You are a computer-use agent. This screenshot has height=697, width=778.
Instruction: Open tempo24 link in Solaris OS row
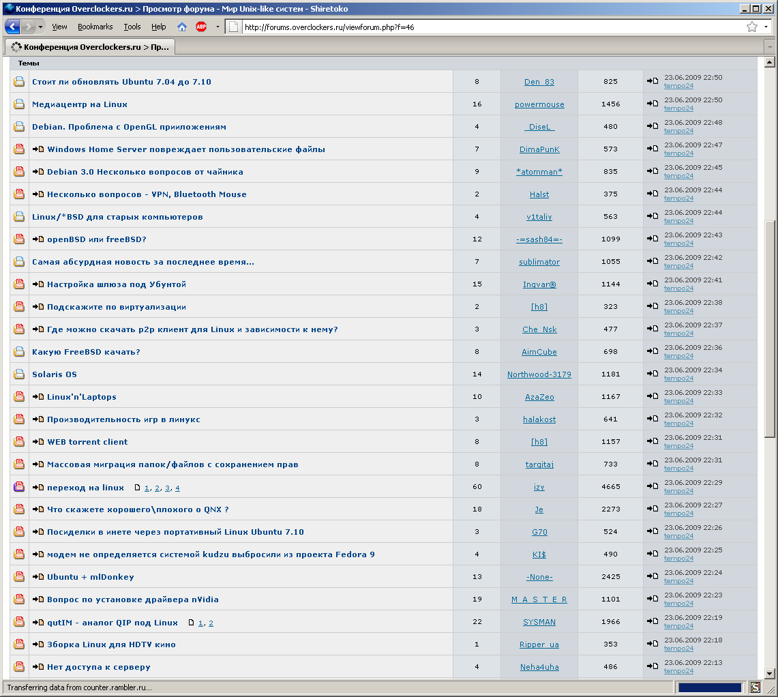pyautogui.click(x=678, y=379)
